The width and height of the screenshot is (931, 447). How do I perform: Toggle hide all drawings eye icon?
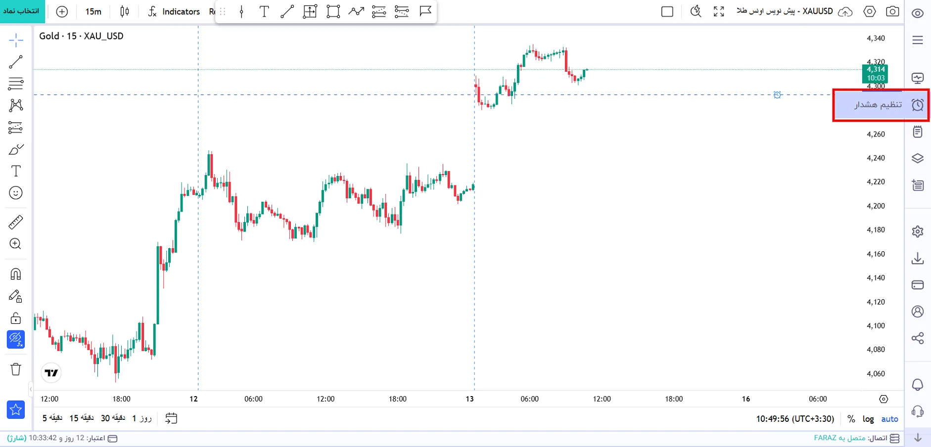(16, 339)
